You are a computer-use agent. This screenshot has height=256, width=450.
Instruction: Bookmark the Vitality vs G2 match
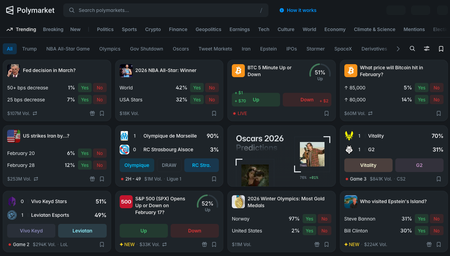coord(439,179)
